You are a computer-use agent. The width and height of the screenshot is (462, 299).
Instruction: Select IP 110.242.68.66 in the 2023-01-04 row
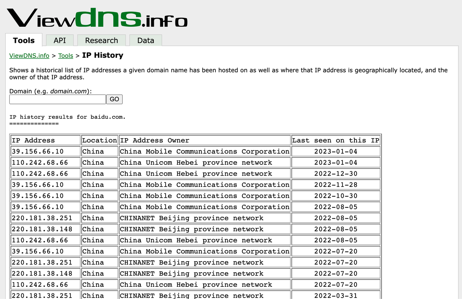pos(45,163)
